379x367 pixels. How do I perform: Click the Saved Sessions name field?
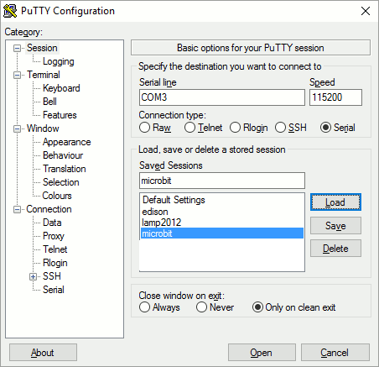222,181
